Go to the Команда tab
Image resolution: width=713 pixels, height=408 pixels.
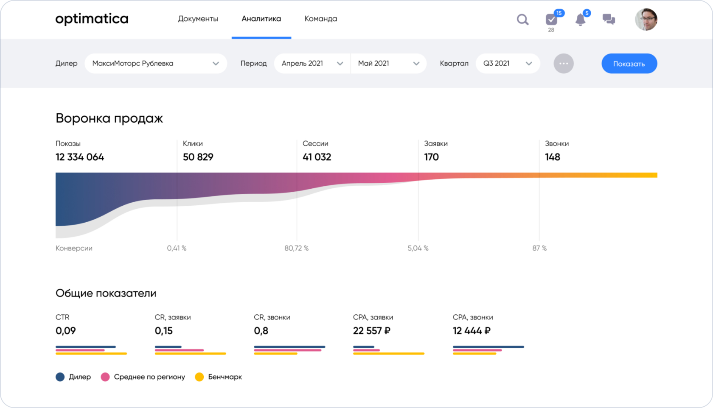pyautogui.click(x=320, y=19)
